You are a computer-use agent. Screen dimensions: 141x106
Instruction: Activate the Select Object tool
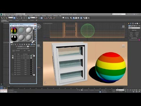tap(14, 18)
